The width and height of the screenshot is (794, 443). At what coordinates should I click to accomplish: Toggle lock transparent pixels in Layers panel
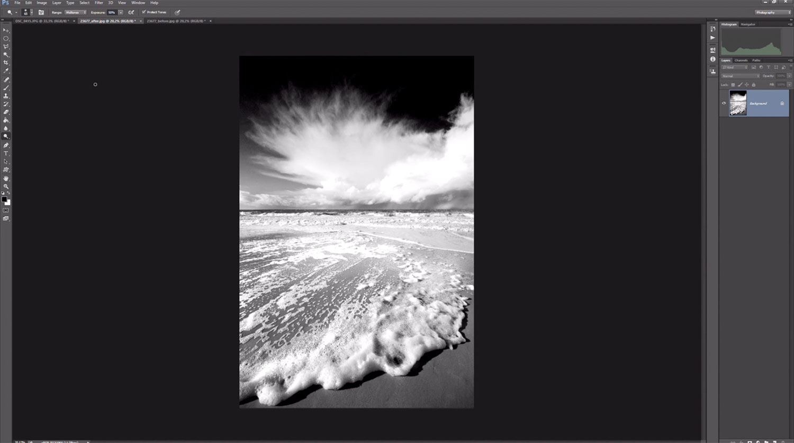coord(733,85)
